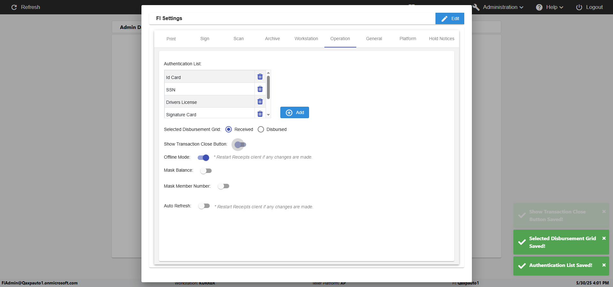Click the pencil icon on Edit button
Screen dimensions: 613x287
click(444, 19)
